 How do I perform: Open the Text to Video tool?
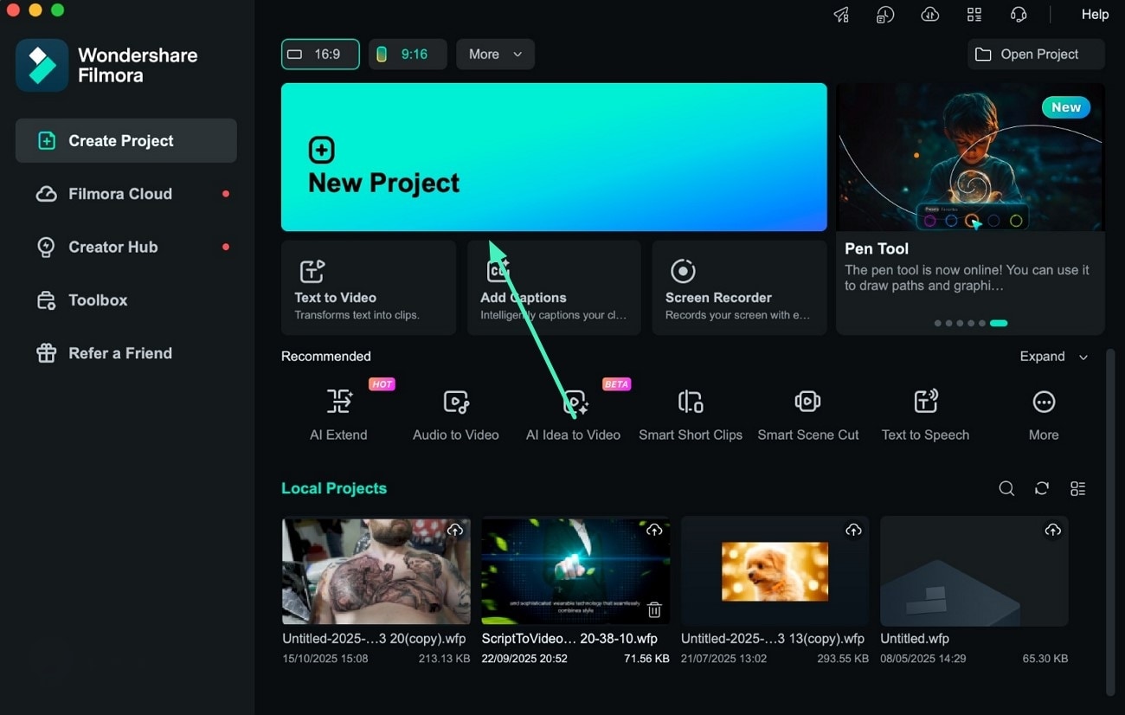[369, 287]
